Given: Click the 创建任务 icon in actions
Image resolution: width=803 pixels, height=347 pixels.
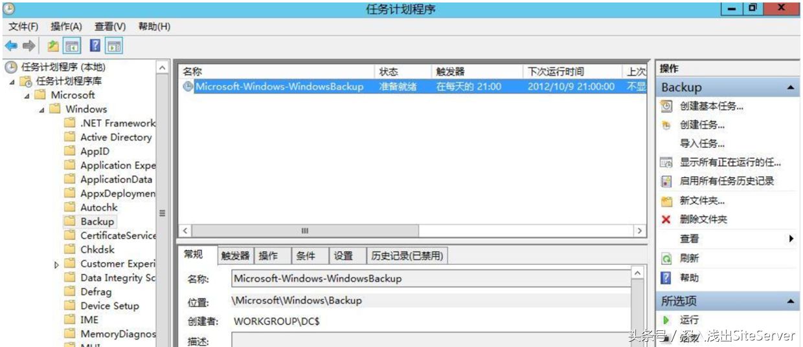Looking at the screenshot, I should 666,125.
